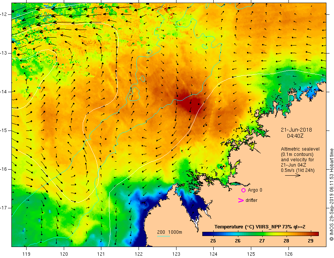Screen dimensions: 334x258
Task: Click the 'drifter' label
Action: click(251, 200)
